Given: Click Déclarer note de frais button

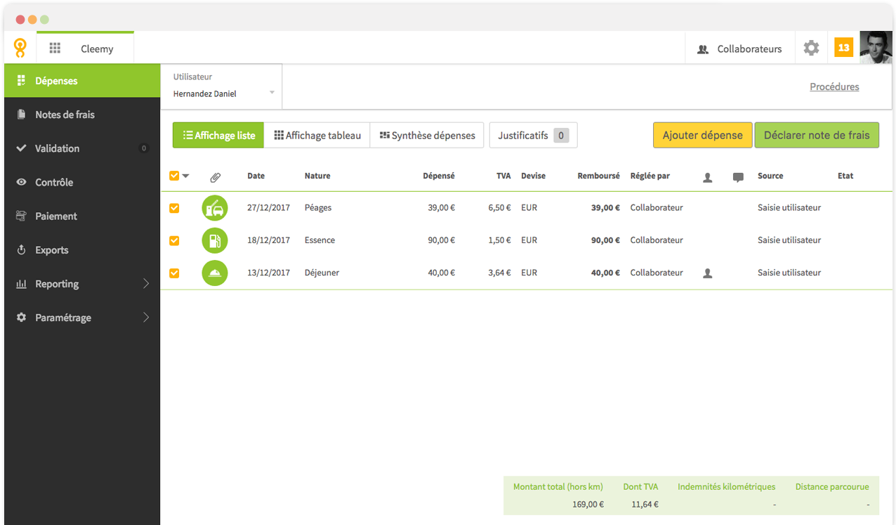Looking at the screenshot, I should pos(817,135).
